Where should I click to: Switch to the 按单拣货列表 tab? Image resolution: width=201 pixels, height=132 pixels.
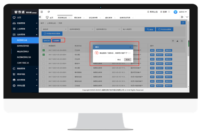pyautogui.click(x=125, y=18)
